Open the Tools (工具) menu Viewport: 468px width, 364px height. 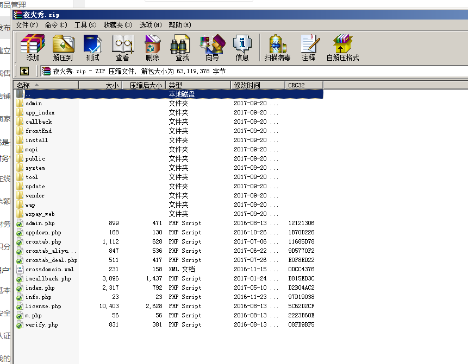click(x=85, y=25)
